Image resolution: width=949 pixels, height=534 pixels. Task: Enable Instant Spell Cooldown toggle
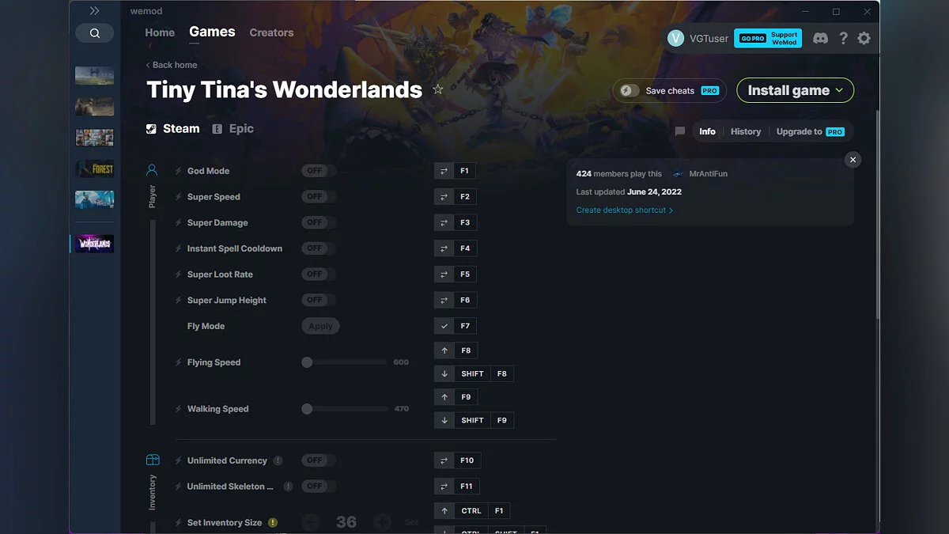tap(319, 248)
